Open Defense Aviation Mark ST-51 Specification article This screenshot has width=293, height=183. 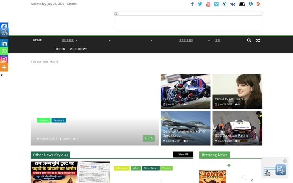(x=185, y=133)
